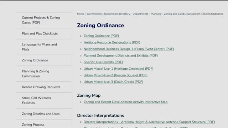Open Planned Development Districts and Exhibits (PDF)
Viewport: 228px width, 128px height.
120,55
